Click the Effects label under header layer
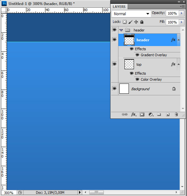 pos(140,49)
